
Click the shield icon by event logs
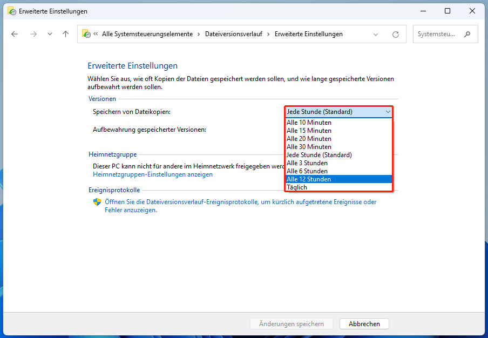(x=97, y=202)
